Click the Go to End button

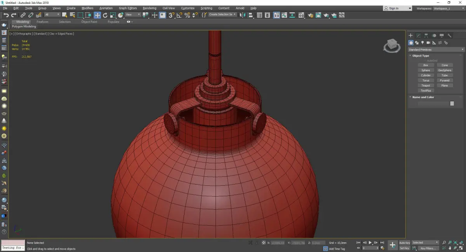tap(382, 243)
